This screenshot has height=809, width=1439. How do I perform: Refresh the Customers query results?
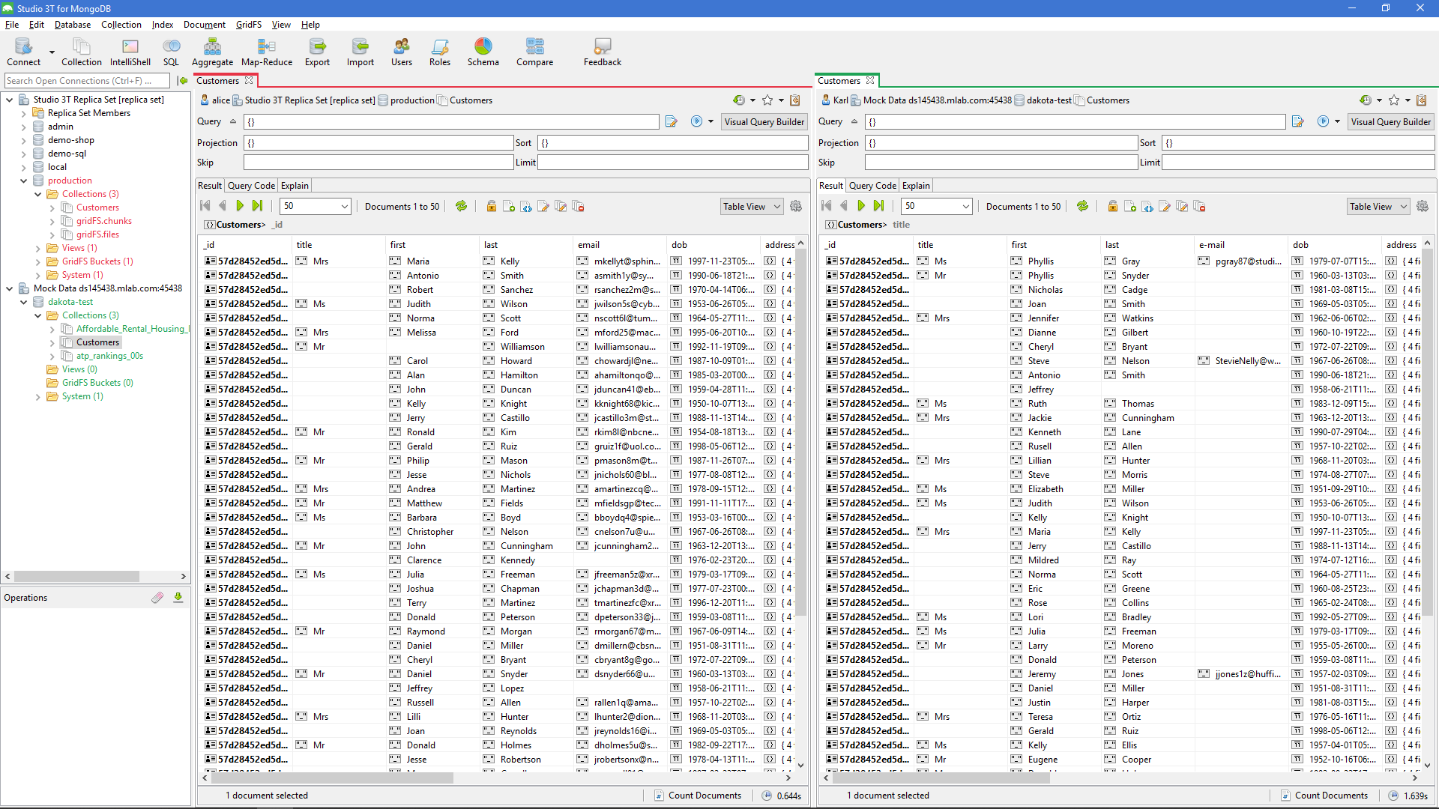pos(461,206)
